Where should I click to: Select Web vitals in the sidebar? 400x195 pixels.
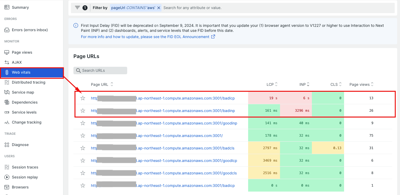coord(22,72)
